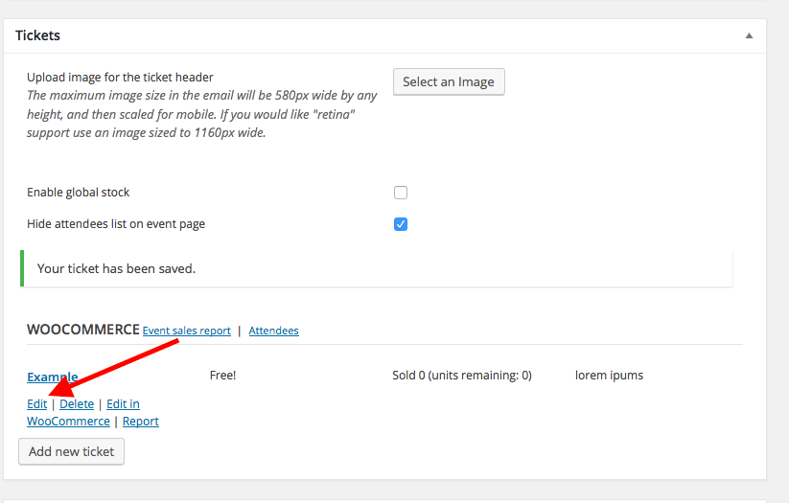
Task: Collapse the Tickets panel using the triangle
Action: click(748, 35)
